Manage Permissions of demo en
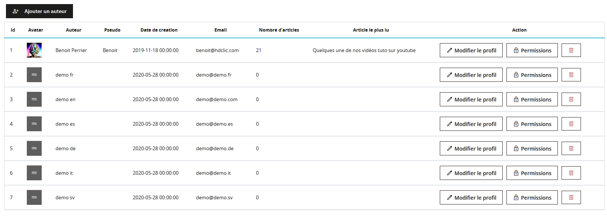 532,99
